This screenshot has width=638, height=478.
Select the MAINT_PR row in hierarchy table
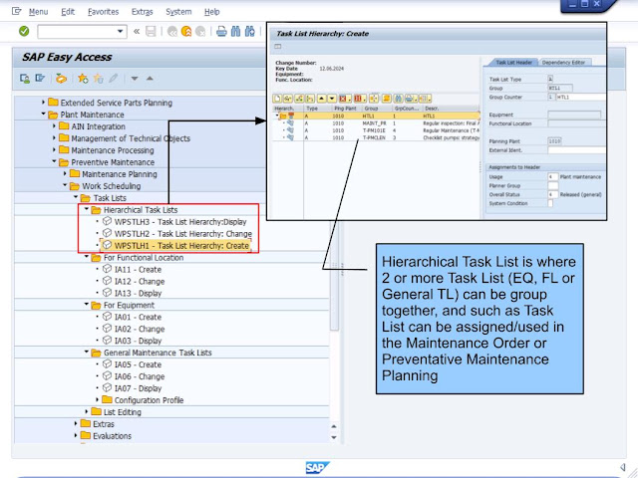tap(376, 123)
